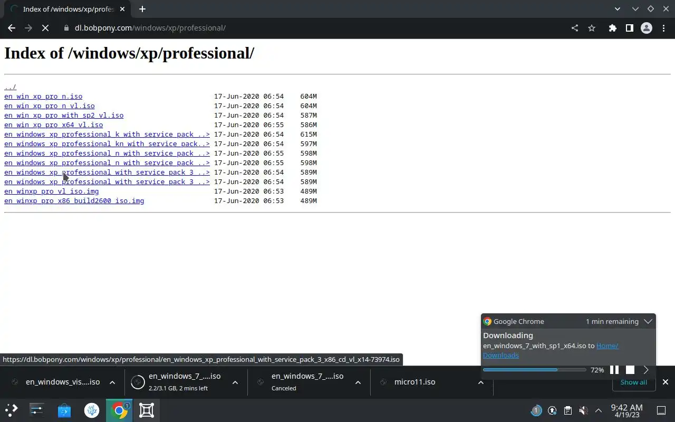Download en_win_xp_pro_x64_vl.iso
The height and width of the screenshot is (422, 675).
(x=53, y=125)
